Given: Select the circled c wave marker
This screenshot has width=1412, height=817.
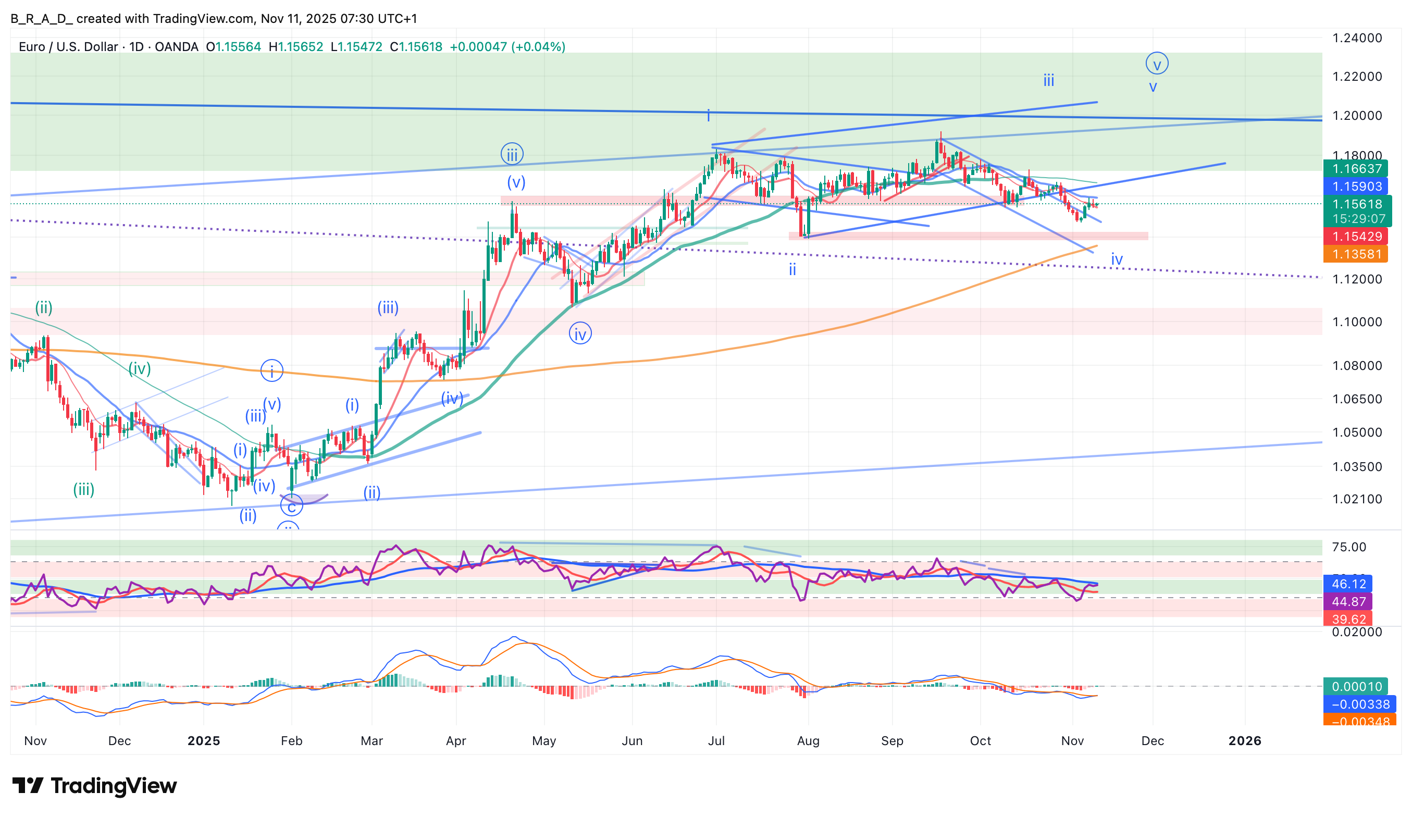Looking at the screenshot, I should [291, 506].
